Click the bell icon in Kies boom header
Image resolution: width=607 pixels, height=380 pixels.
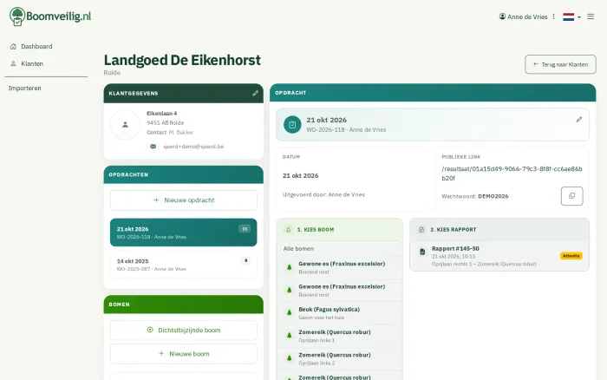pos(289,230)
